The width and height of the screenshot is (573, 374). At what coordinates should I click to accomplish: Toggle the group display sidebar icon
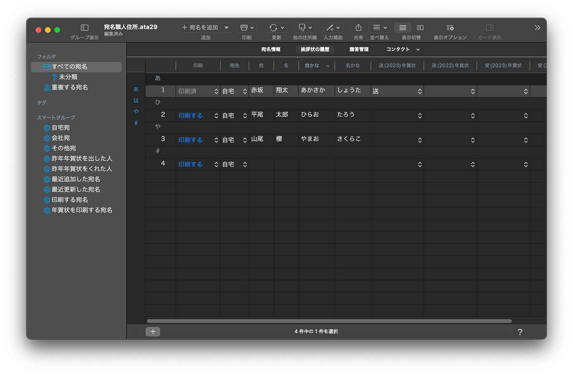point(85,28)
